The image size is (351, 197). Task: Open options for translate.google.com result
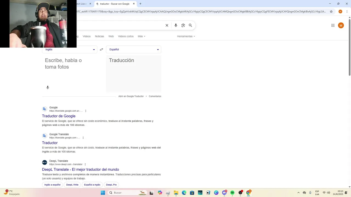coord(83,138)
